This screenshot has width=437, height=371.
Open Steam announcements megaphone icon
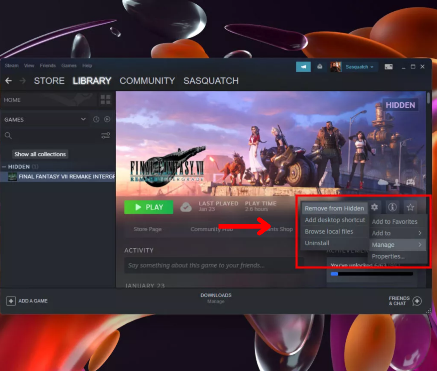pos(303,66)
